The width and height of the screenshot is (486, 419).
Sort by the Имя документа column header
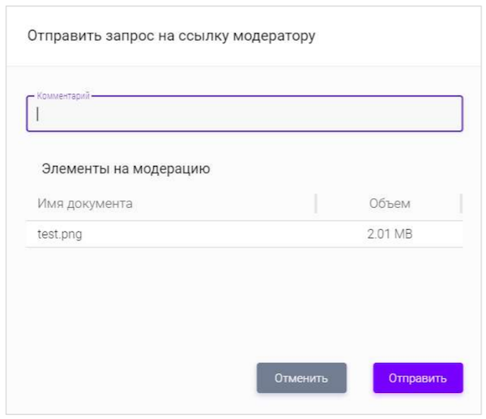tap(85, 204)
